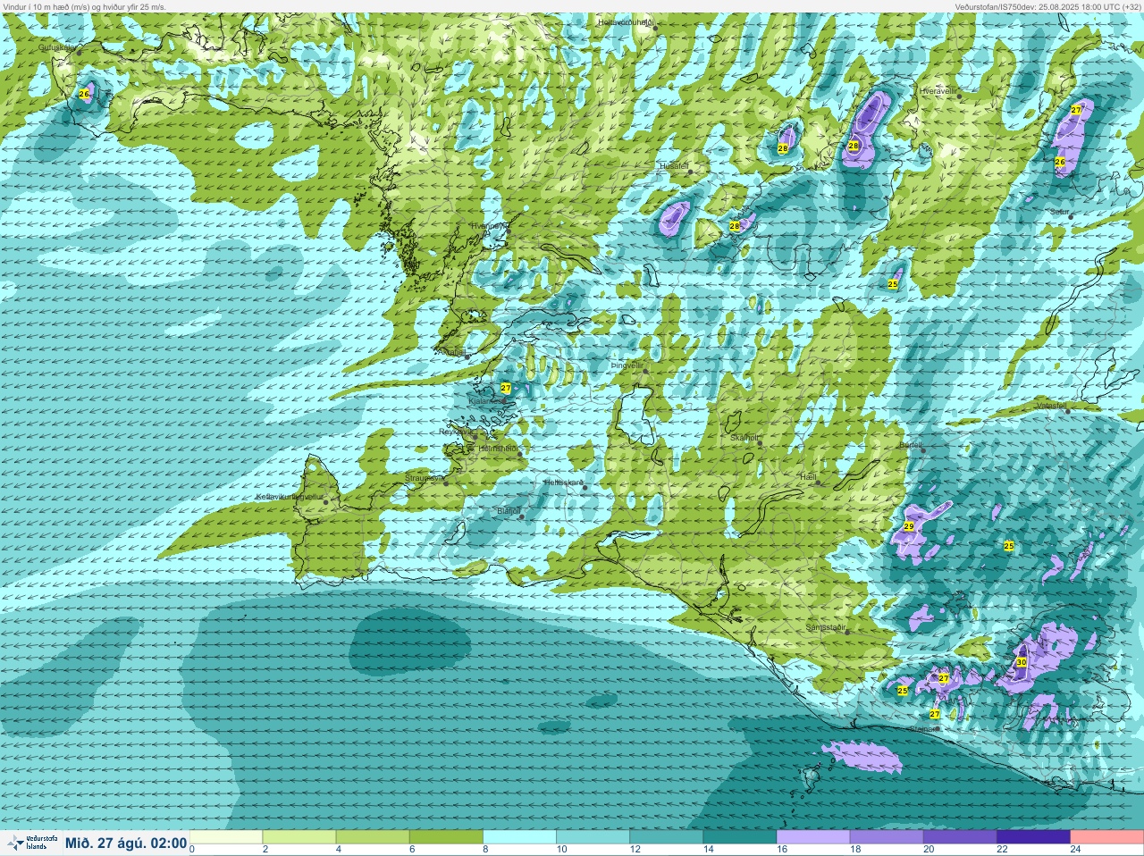
Task: Click the Holtavörðuheiði station label
Action: click(626, 21)
